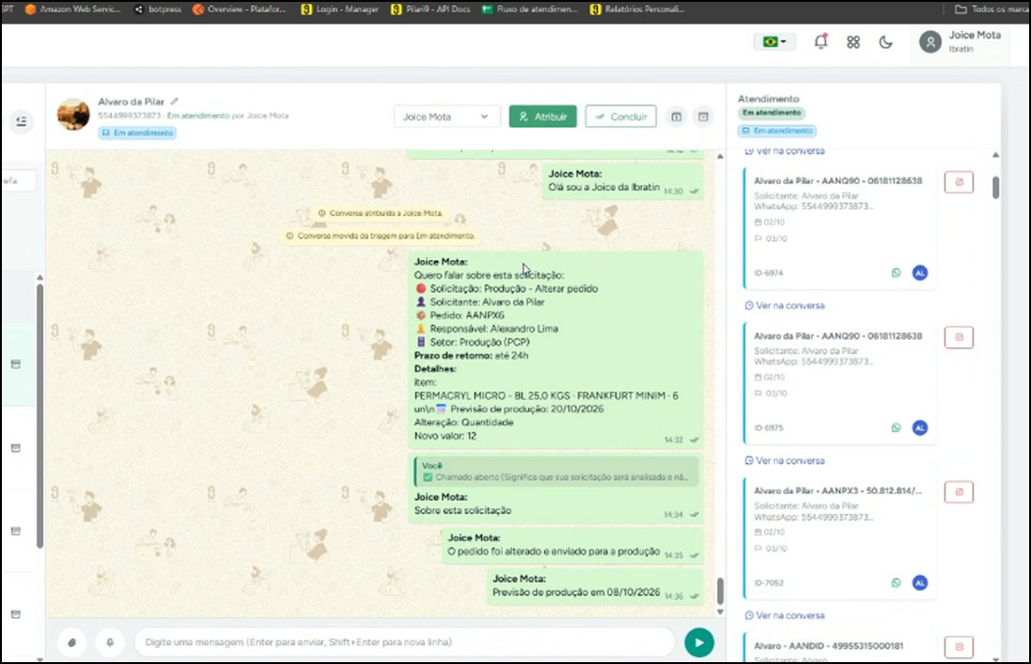Click Atendimento panel scrollbar thumb
The height and width of the screenshot is (664, 1031).
[x=995, y=187]
